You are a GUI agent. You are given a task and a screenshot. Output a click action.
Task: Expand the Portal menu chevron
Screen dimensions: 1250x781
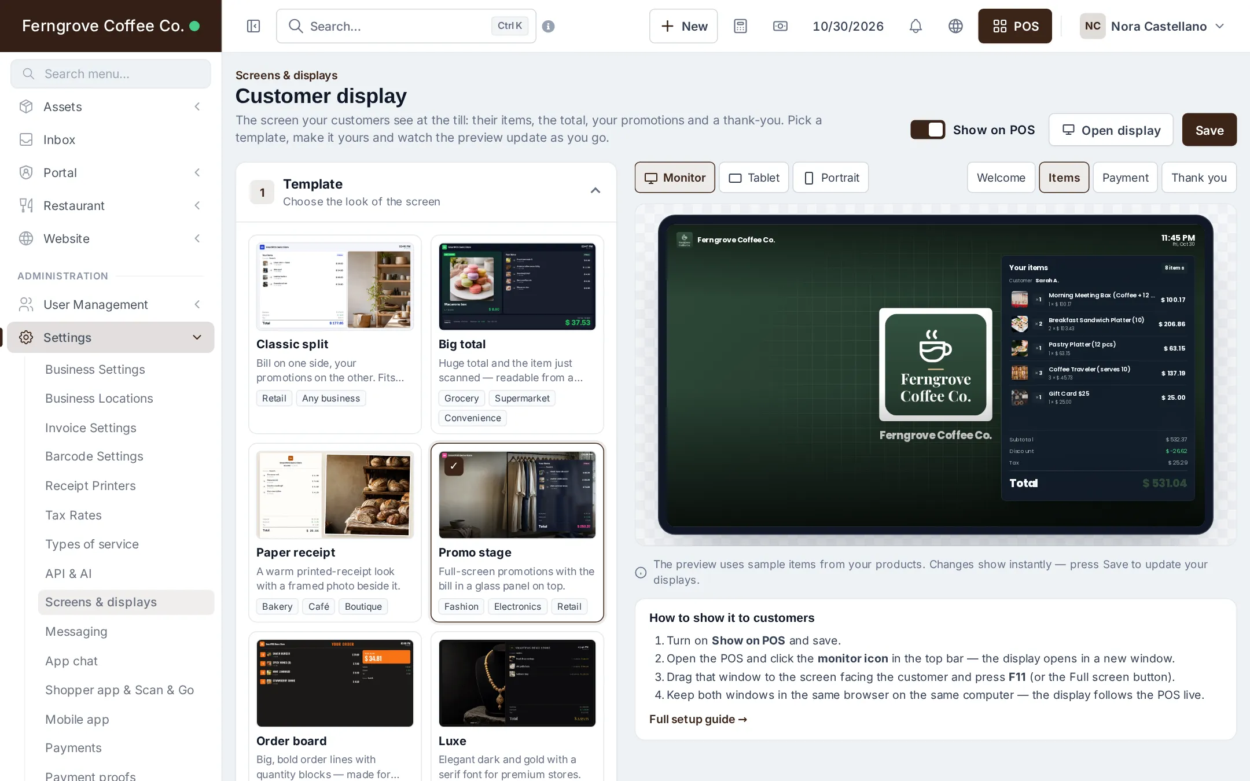coord(197,172)
